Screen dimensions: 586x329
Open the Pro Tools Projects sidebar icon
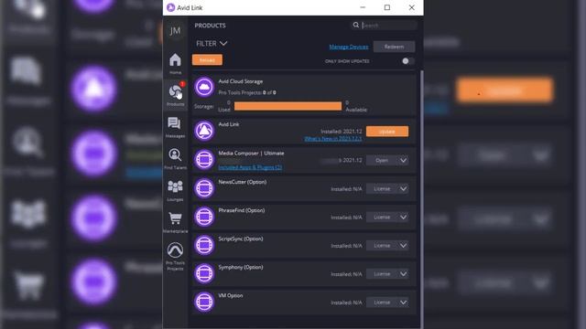[175, 256]
